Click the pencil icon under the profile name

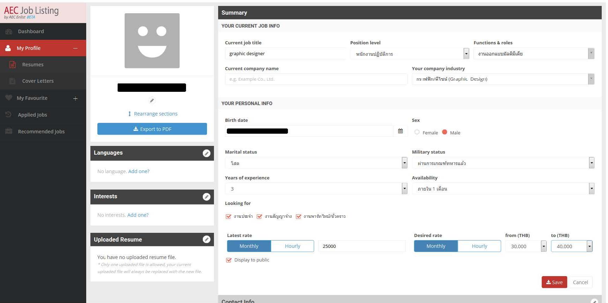click(x=152, y=101)
